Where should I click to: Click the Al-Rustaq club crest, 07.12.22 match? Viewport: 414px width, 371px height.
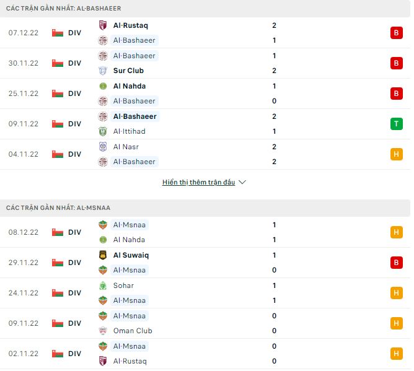click(x=103, y=25)
